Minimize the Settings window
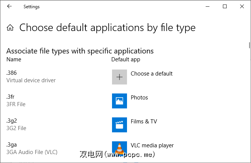Screen dimensions: 251x163 click(208, 6)
